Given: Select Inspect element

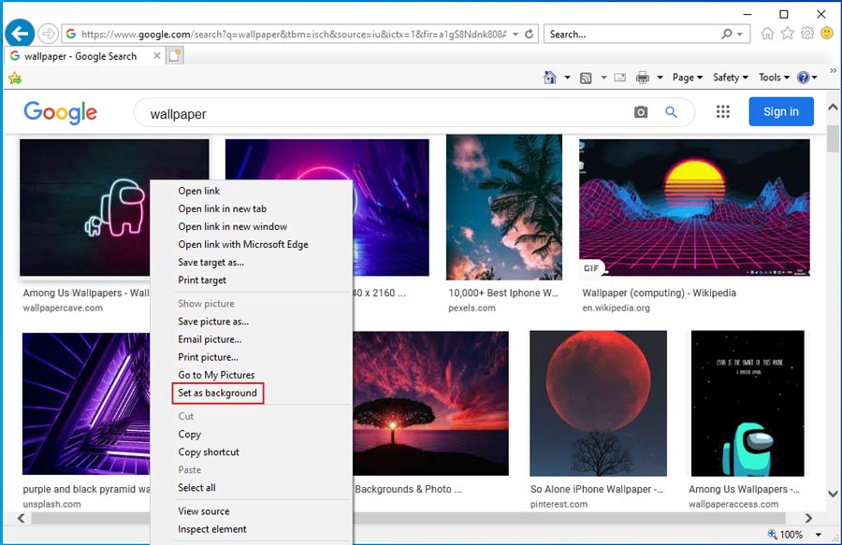Looking at the screenshot, I should coord(212,529).
